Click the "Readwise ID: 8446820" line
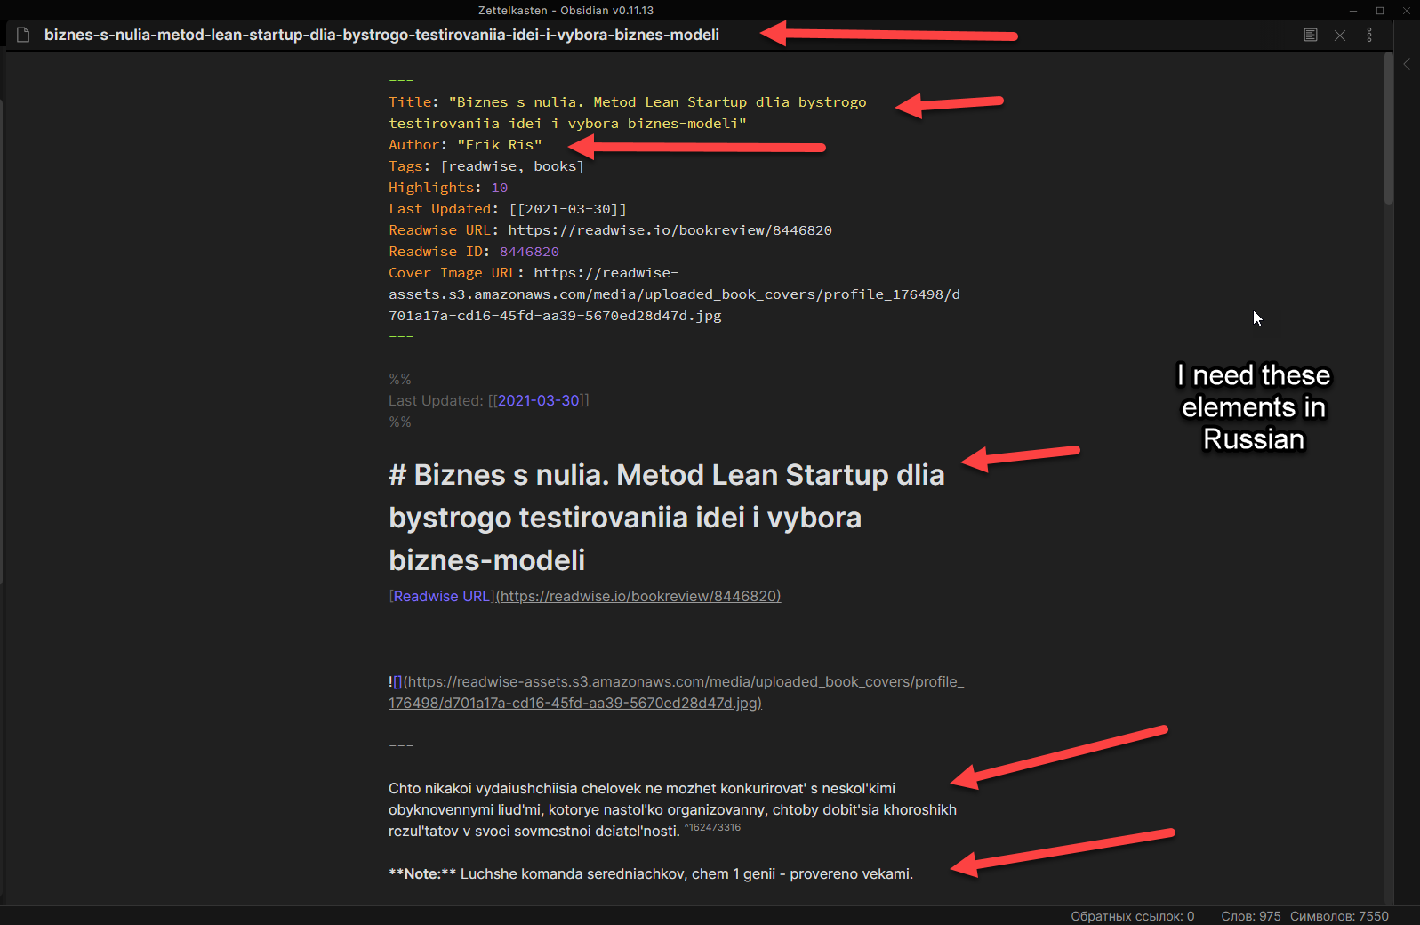The image size is (1420, 925). 474,252
